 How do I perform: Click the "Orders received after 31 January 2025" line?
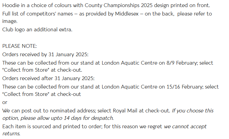pos(48,78)
